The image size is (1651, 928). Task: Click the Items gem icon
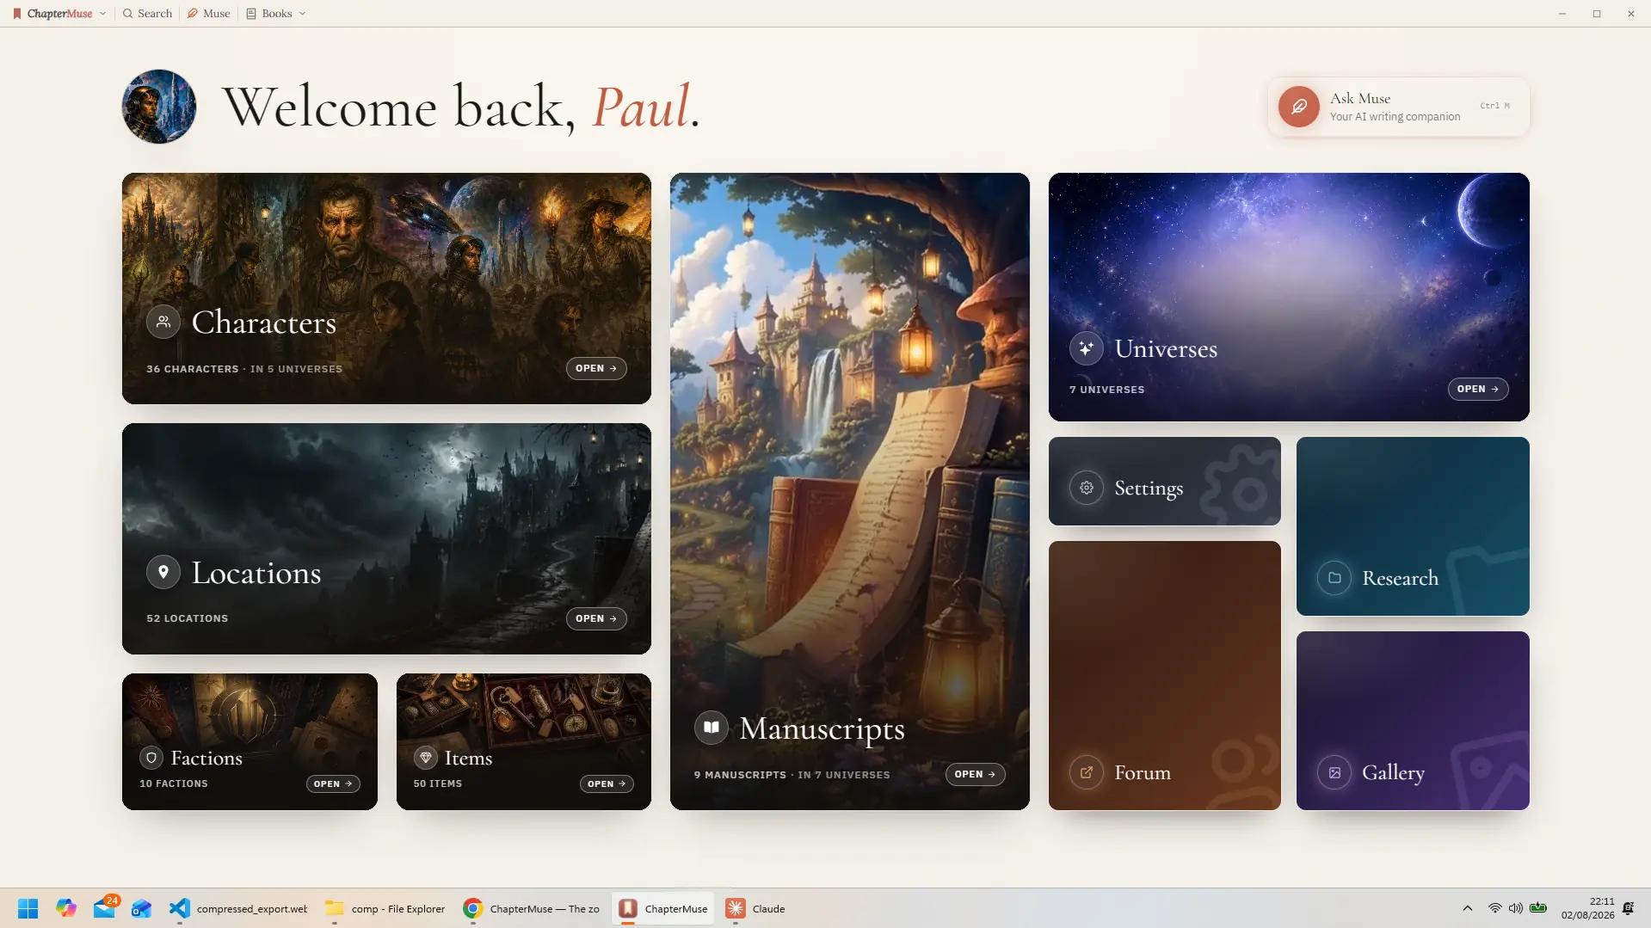[x=426, y=758]
